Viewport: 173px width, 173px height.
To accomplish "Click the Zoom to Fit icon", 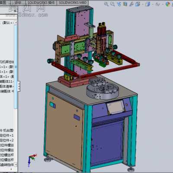I will coord(106,4).
